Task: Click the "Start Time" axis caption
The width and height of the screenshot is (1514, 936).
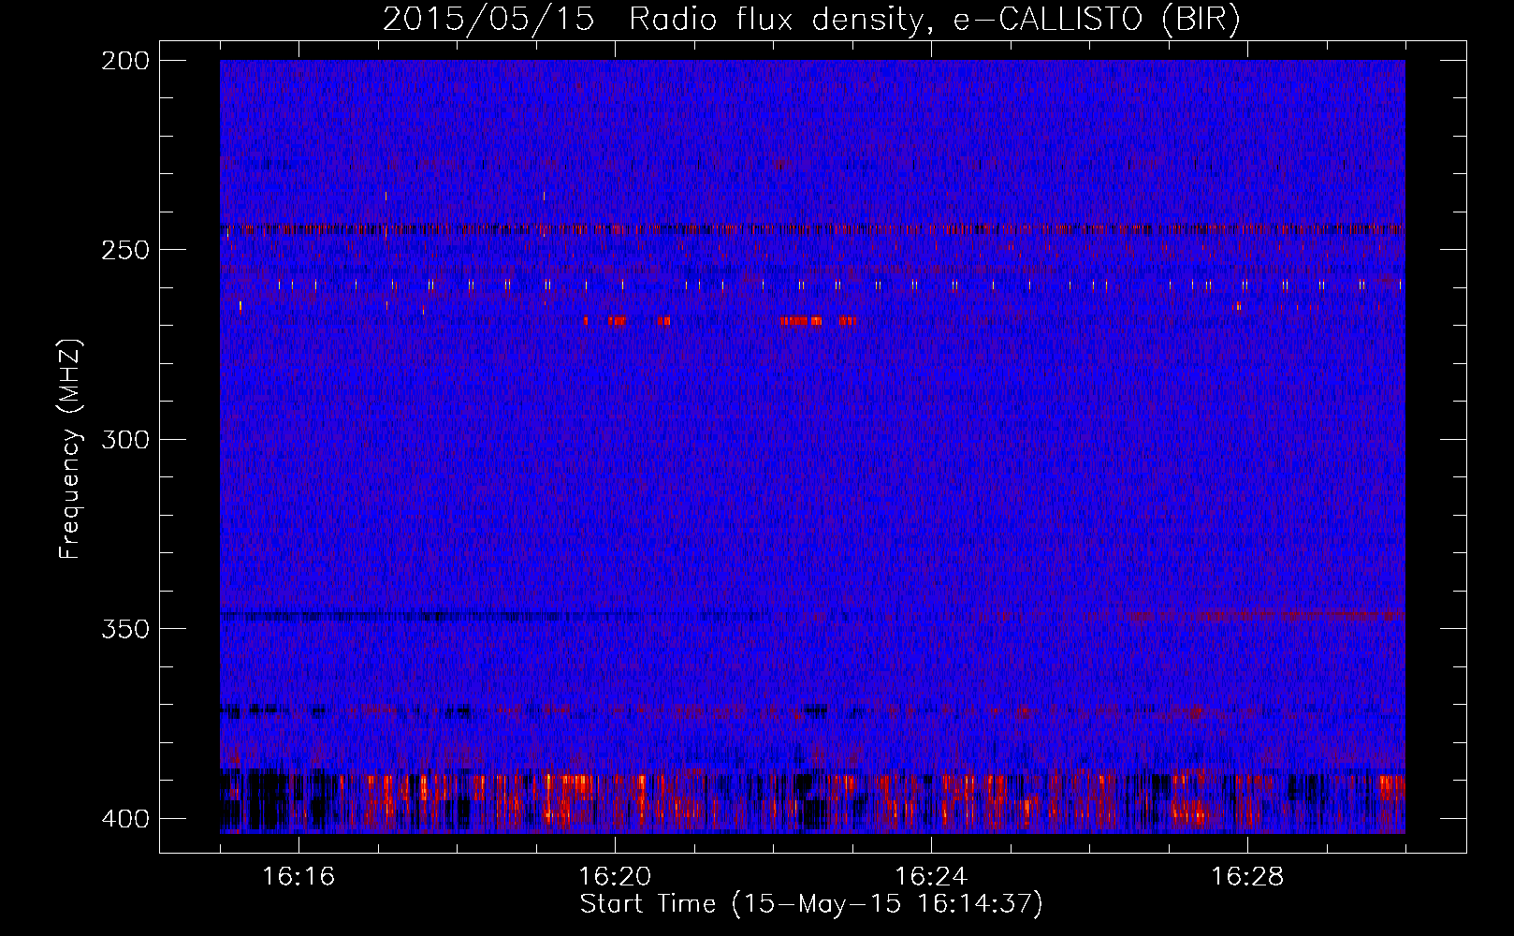Action: coord(810,904)
